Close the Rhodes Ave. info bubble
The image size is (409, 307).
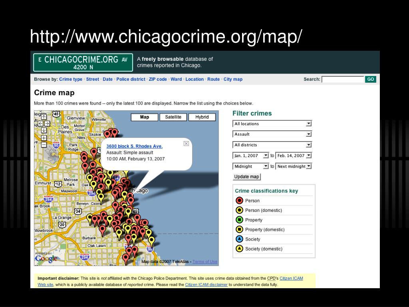coord(186,144)
